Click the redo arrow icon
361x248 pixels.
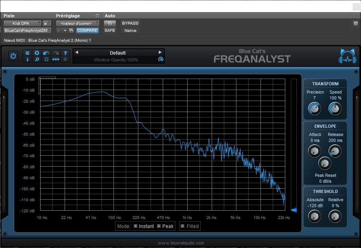(56, 53)
